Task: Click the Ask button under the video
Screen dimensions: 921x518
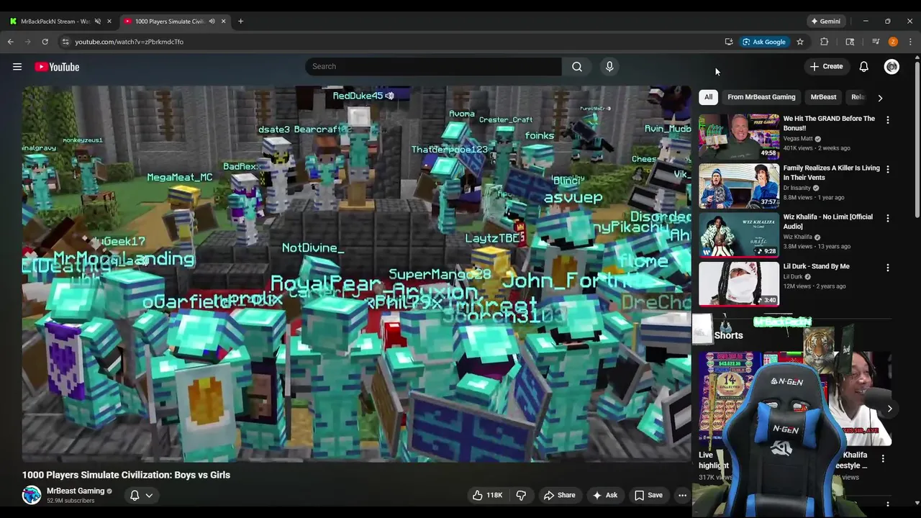Action: (604, 495)
